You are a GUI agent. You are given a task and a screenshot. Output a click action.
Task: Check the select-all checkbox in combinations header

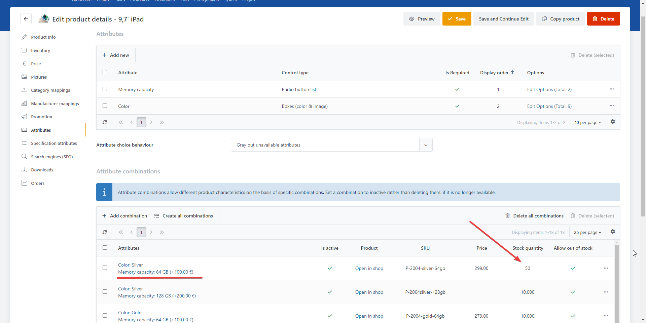point(105,248)
